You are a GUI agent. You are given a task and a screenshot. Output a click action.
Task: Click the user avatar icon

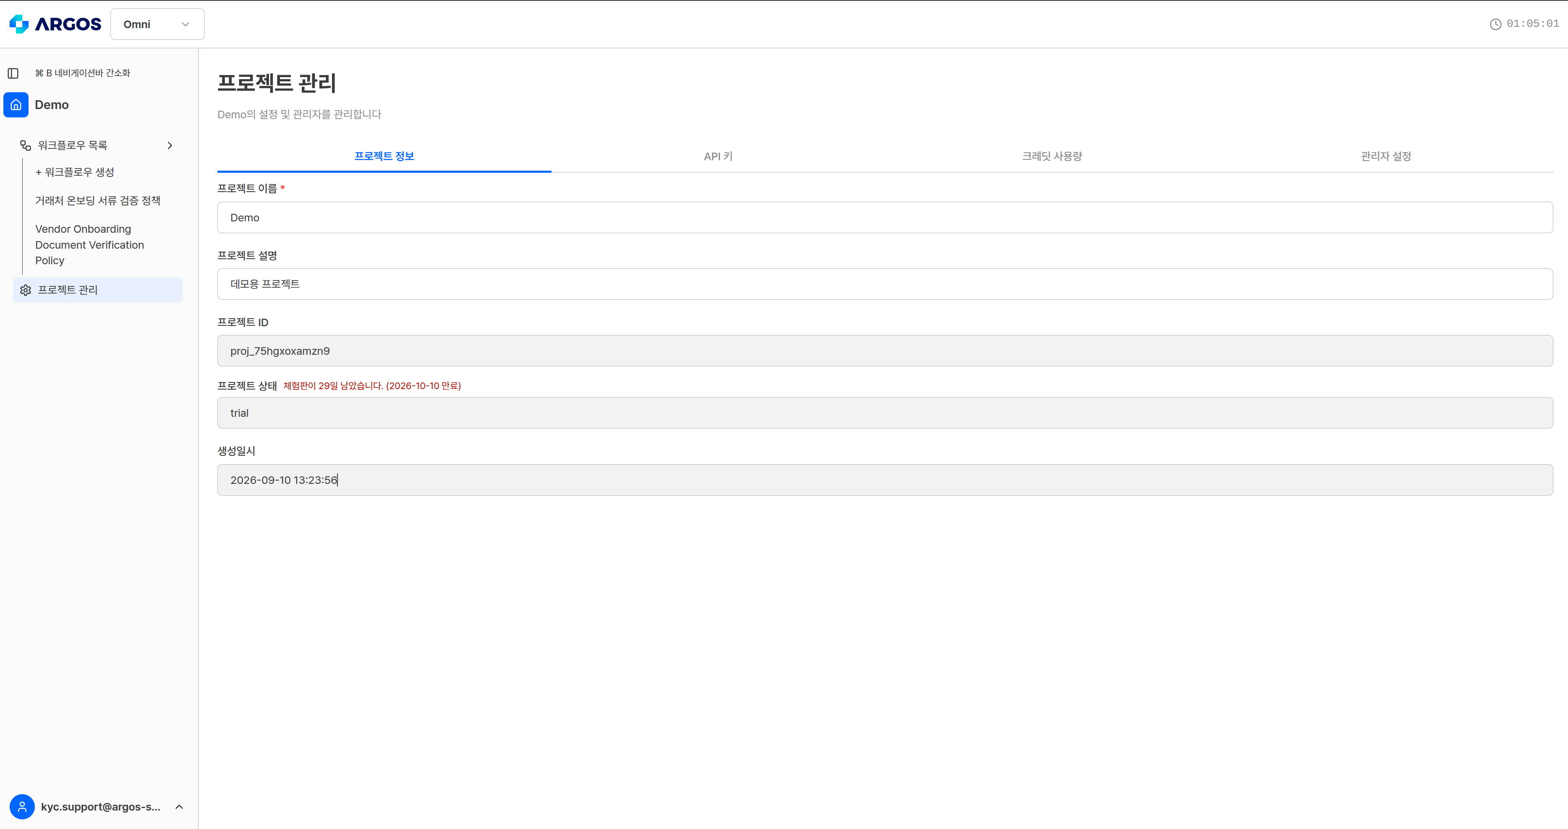tap(22, 806)
